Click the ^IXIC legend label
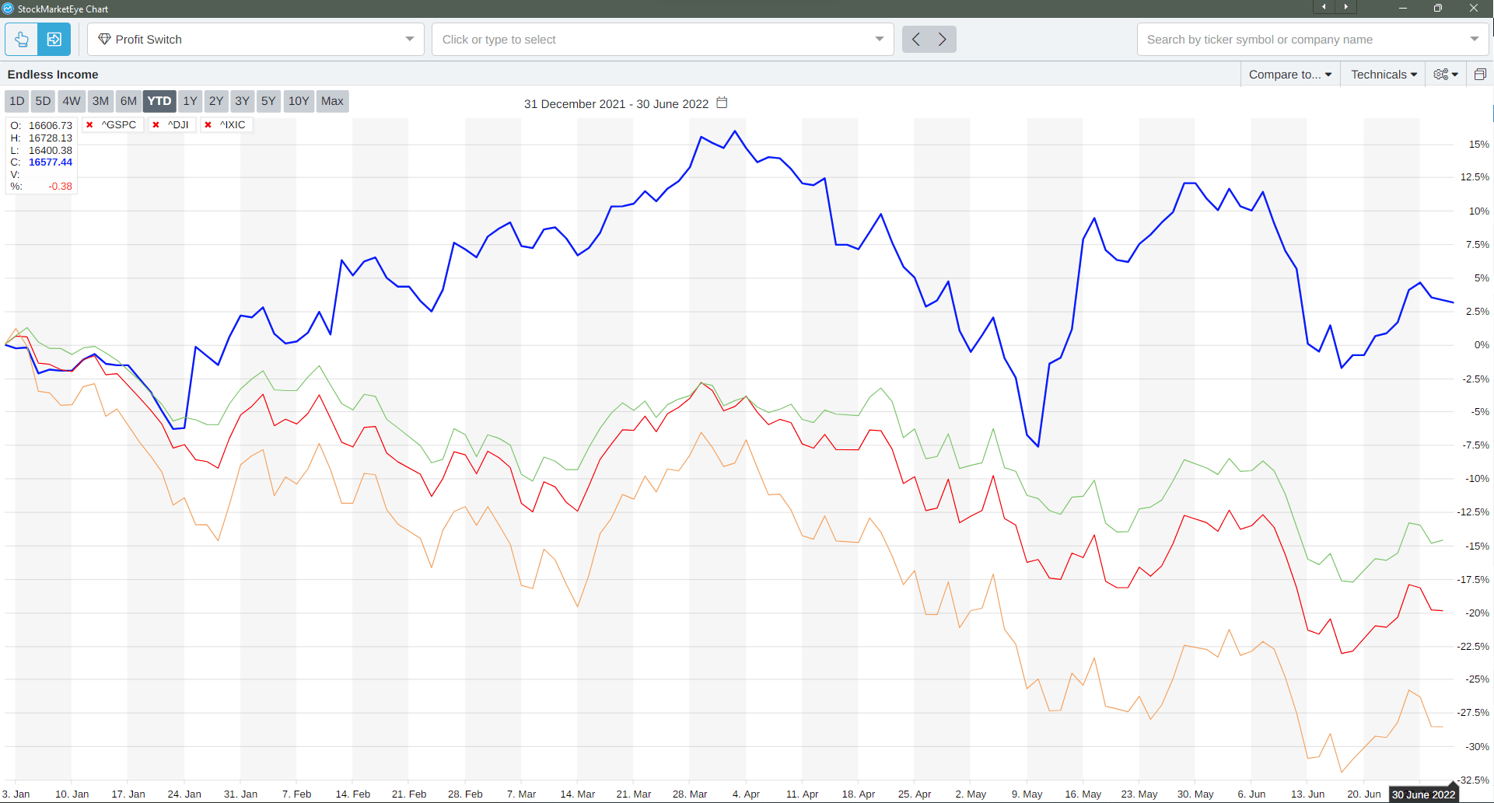 click(233, 125)
